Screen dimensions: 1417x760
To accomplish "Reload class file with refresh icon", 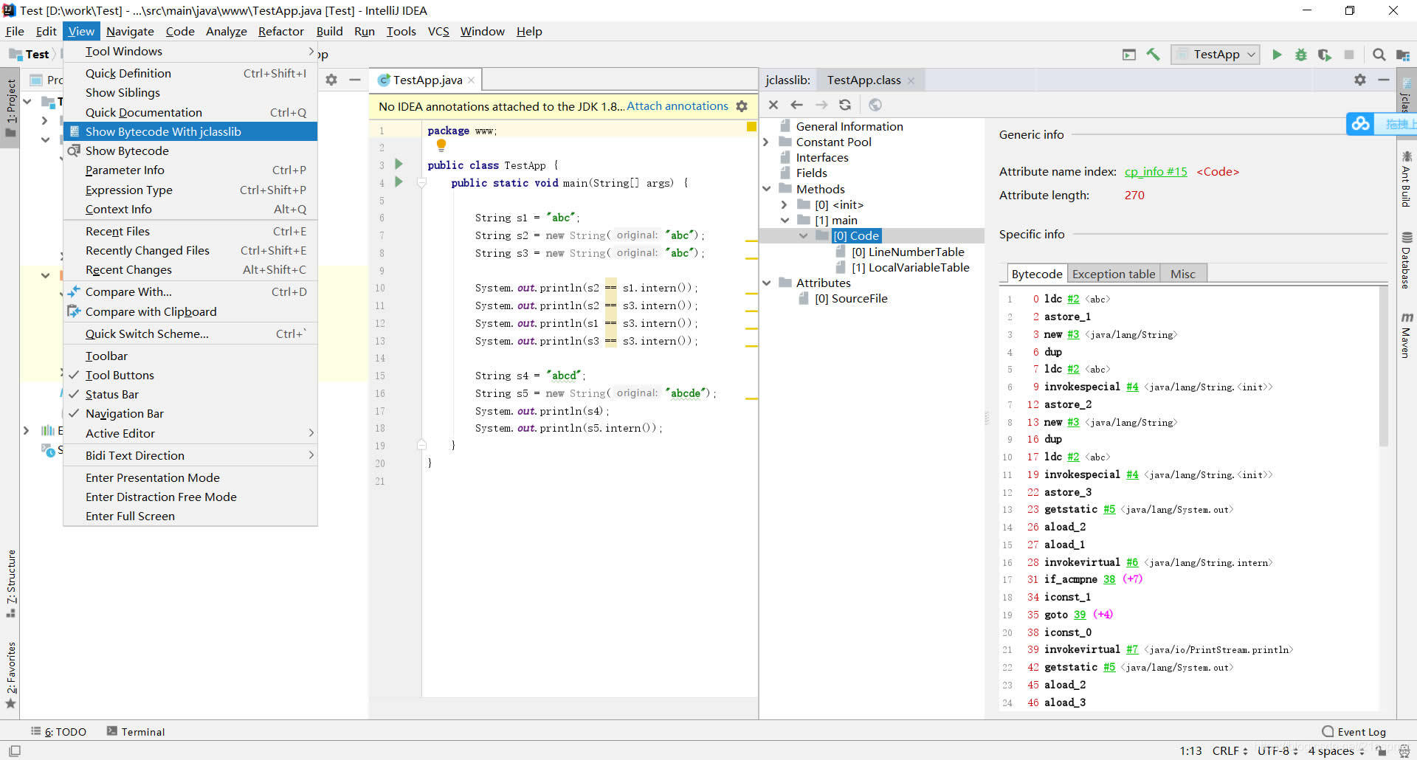I will (845, 105).
